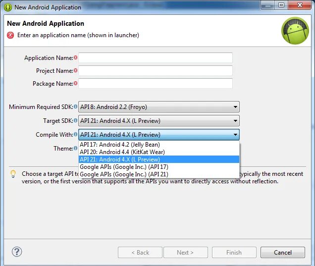Image resolution: width=315 pixels, height=266 pixels.
Task: Click the 'Minimum Required SDK:' label
Action: tap(41, 107)
